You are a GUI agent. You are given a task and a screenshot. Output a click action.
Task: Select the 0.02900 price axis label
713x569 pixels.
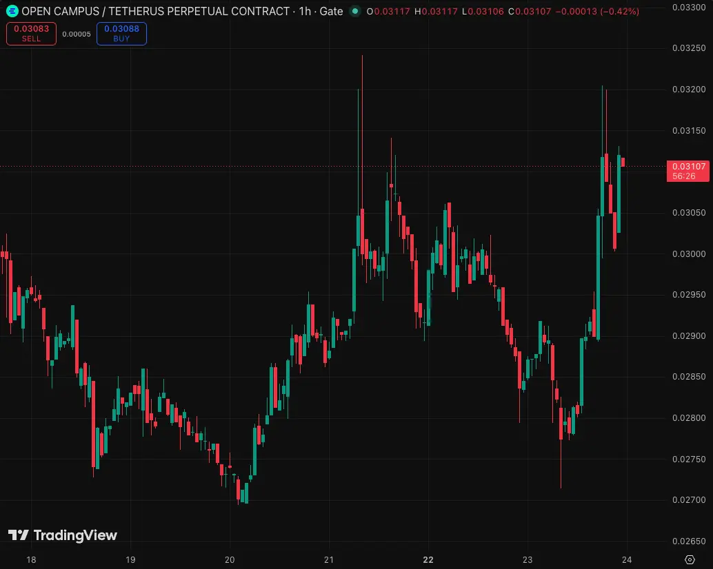pos(688,336)
